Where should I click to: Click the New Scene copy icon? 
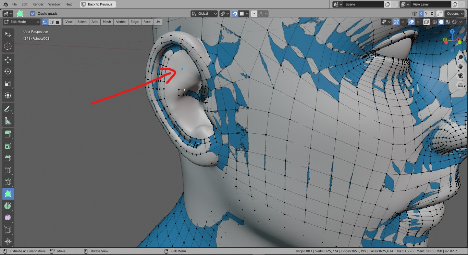(387, 4)
